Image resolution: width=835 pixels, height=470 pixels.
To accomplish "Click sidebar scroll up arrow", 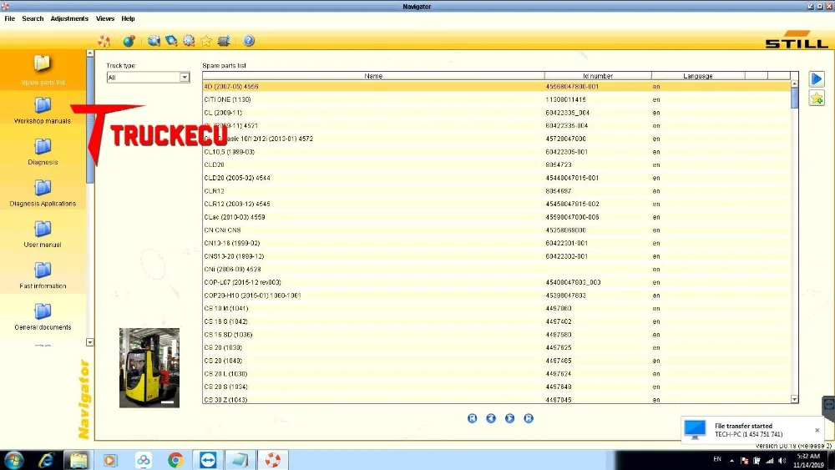I will [x=90, y=53].
